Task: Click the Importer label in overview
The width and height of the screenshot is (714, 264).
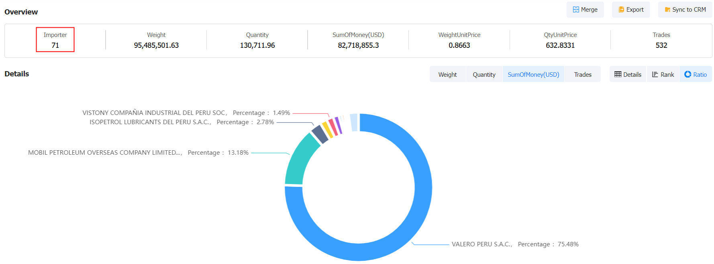Action: pos(55,35)
